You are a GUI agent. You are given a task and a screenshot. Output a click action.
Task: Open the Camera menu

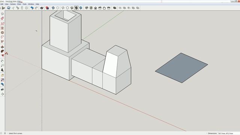[13, 4]
